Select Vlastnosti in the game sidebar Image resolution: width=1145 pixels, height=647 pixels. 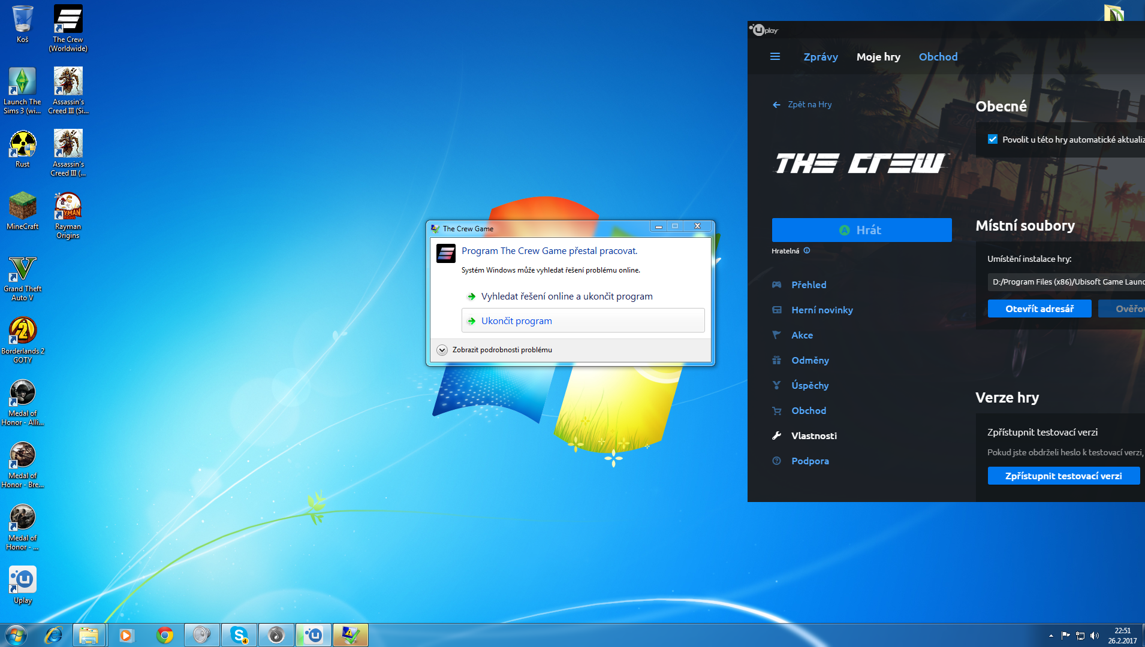pos(813,436)
